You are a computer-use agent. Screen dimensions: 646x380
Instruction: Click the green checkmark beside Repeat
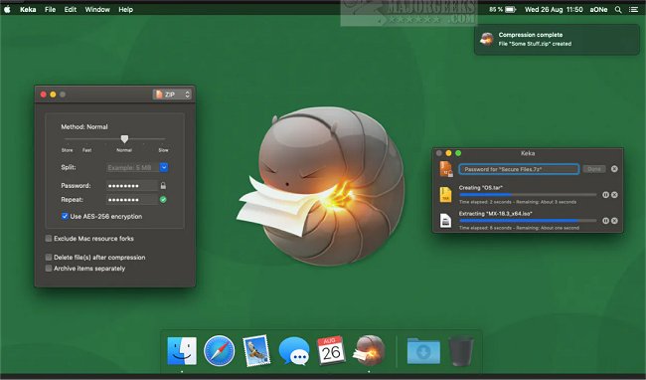coord(163,200)
